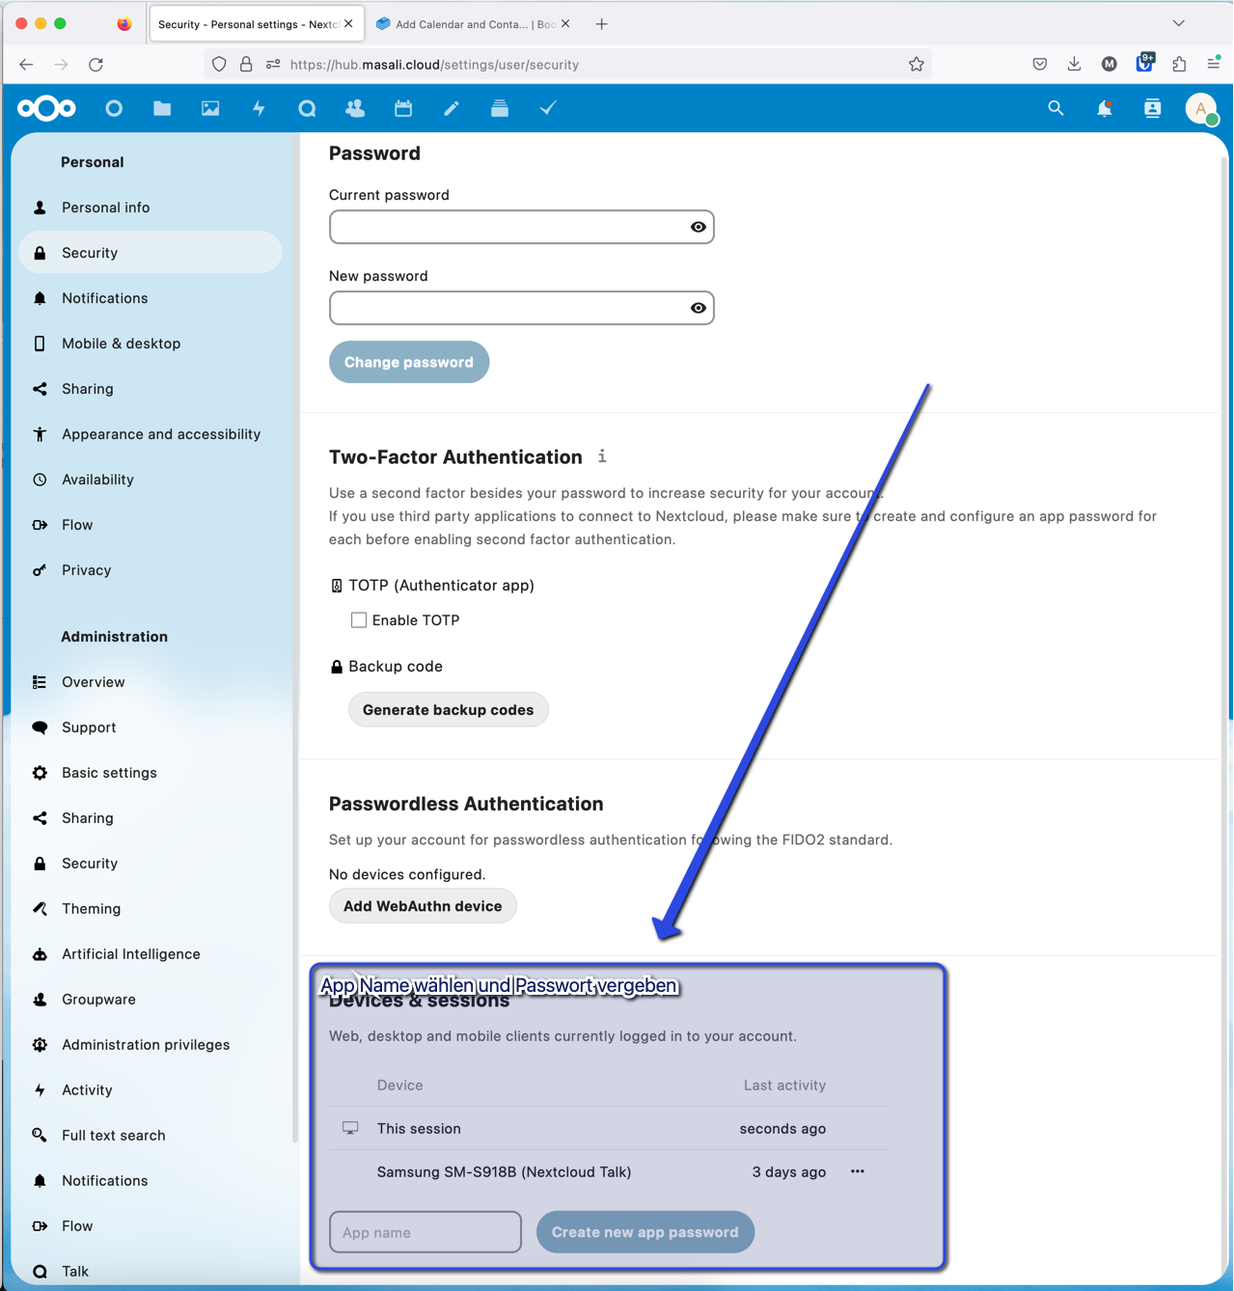Toggle New password visibility eye

pyautogui.click(x=698, y=309)
